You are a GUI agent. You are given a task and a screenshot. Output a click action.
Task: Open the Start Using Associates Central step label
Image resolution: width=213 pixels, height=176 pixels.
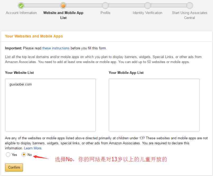pos(190,15)
